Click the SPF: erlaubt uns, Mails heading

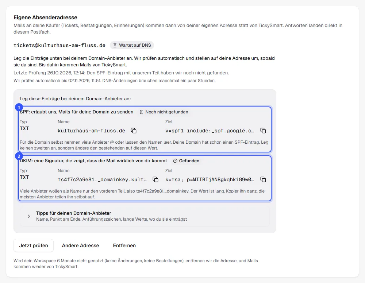[77, 112]
